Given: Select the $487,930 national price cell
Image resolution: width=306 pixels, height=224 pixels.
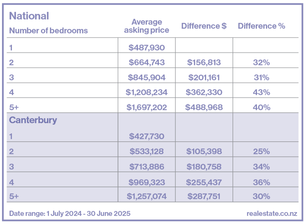Looking at the screenshot, I should coord(147,47).
